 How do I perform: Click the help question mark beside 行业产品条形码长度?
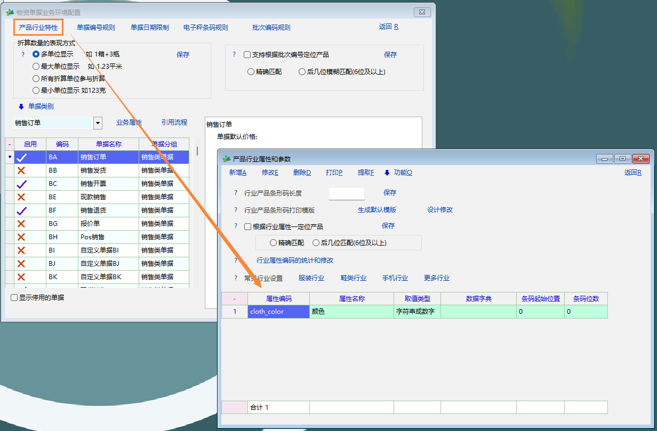point(236,193)
